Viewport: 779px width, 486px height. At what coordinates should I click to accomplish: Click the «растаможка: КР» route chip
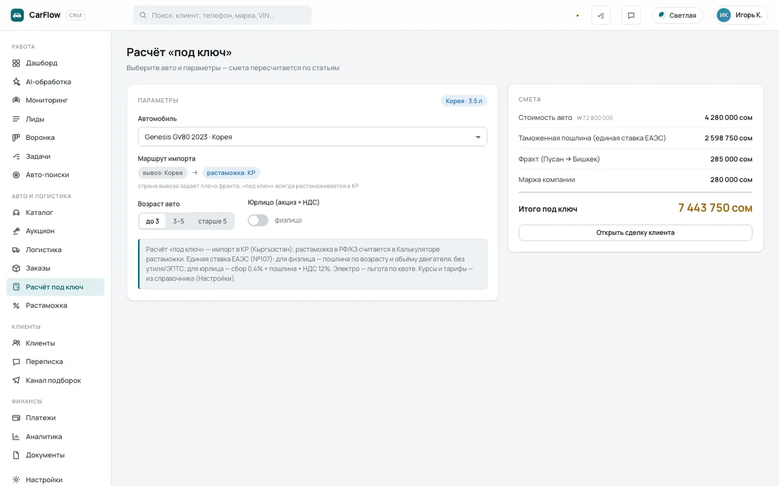coord(231,173)
